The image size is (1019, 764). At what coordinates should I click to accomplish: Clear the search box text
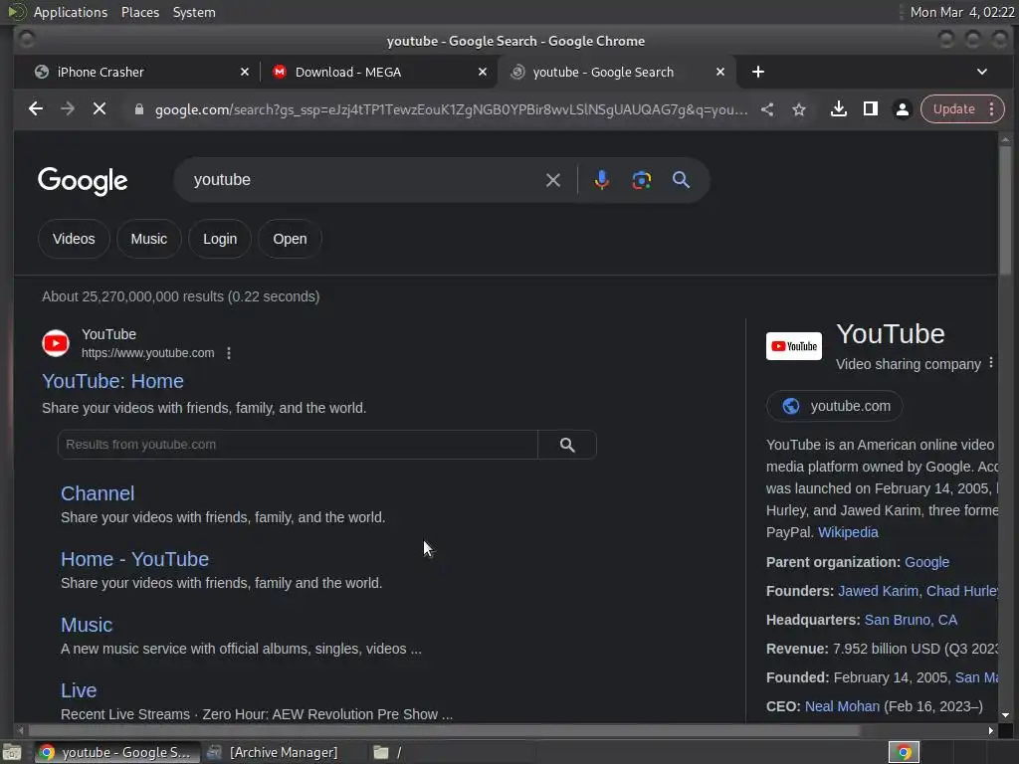pyautogui.click(x=553, y=180)
